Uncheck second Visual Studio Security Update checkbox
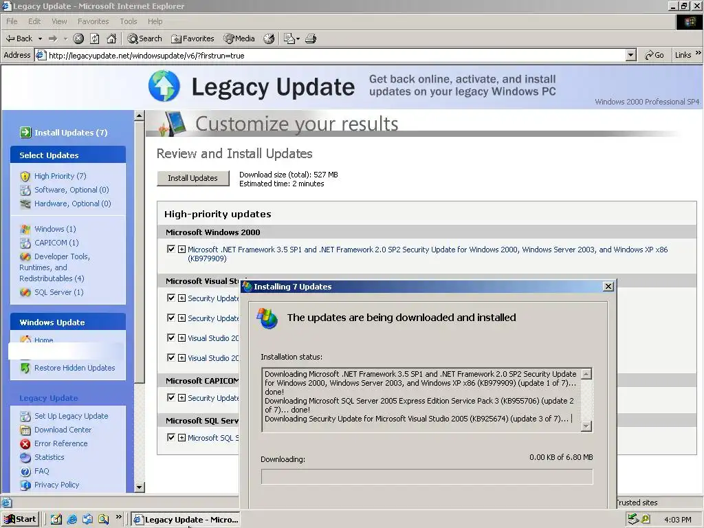Image resolution: width=704 pixels, height=528 pixels. pos(170,318)
